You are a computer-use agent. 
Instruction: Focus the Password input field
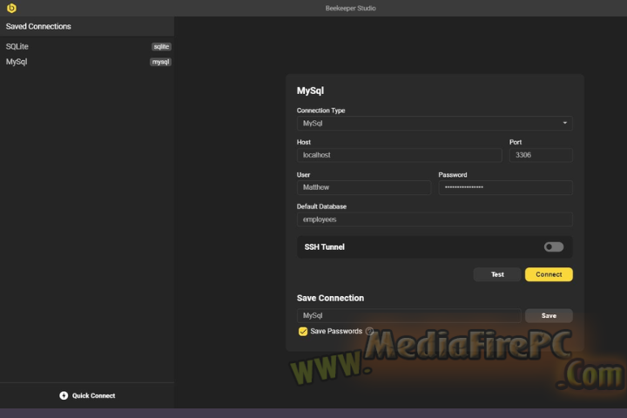[505, 187]
